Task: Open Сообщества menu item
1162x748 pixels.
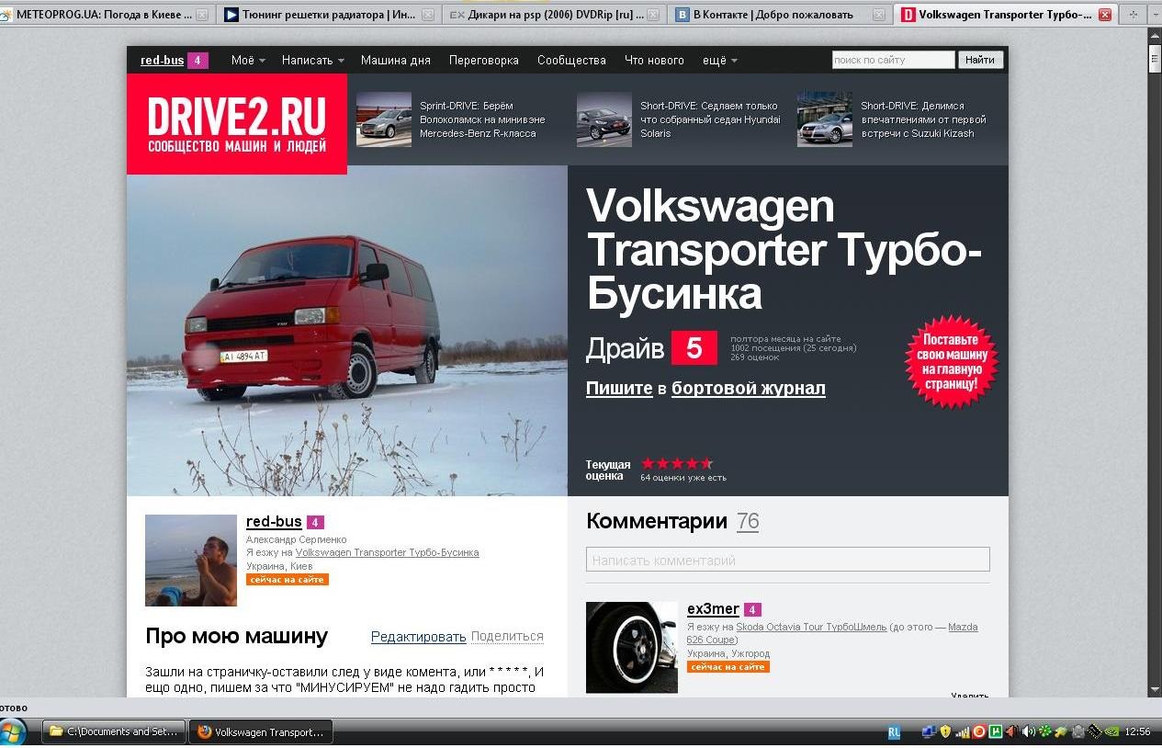Action: point(571,60)
